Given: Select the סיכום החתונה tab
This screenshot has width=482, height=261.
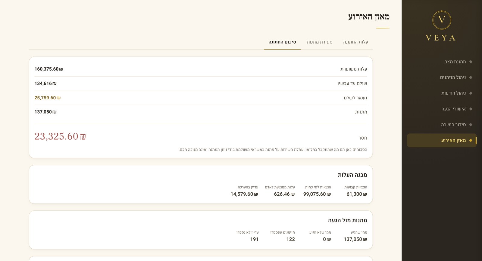Looking at the screenshot, I should tap(282, 42).
